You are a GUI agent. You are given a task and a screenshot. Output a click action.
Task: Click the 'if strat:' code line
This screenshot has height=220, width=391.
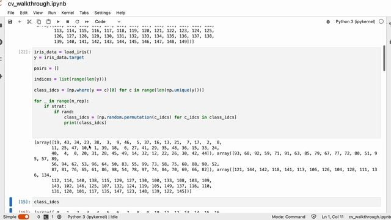(x=55, y=106)
